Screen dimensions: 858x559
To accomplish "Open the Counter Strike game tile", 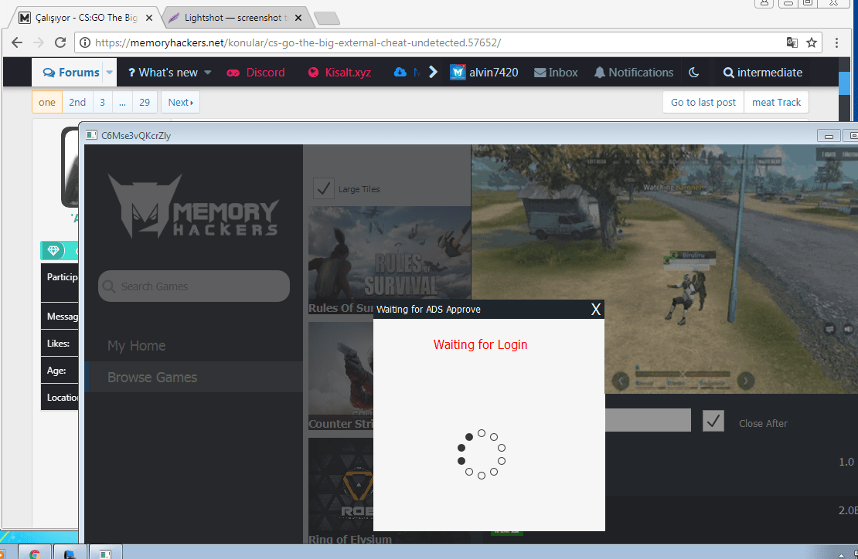I will click(x=341, y=375).
